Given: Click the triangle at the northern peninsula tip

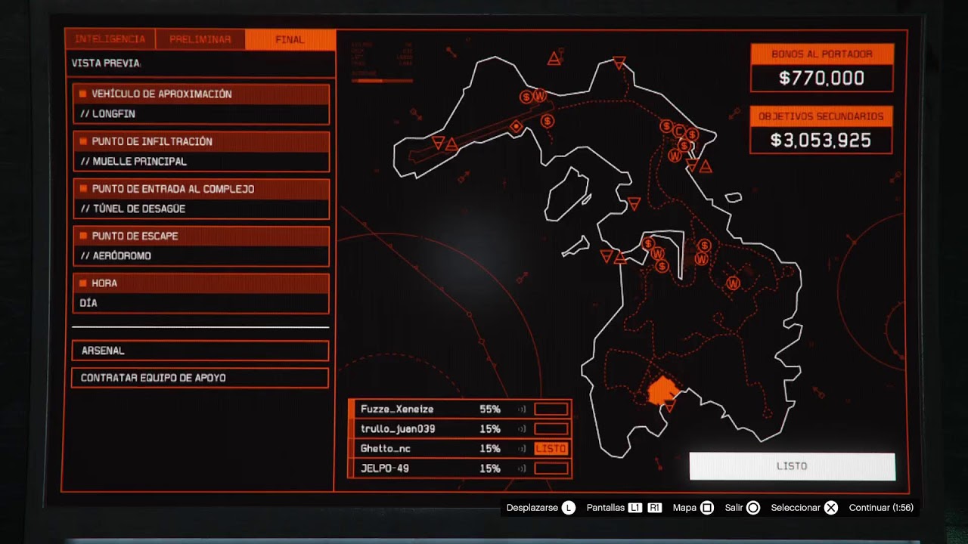Looking at the screenshot, I should [x=619, y=63].
